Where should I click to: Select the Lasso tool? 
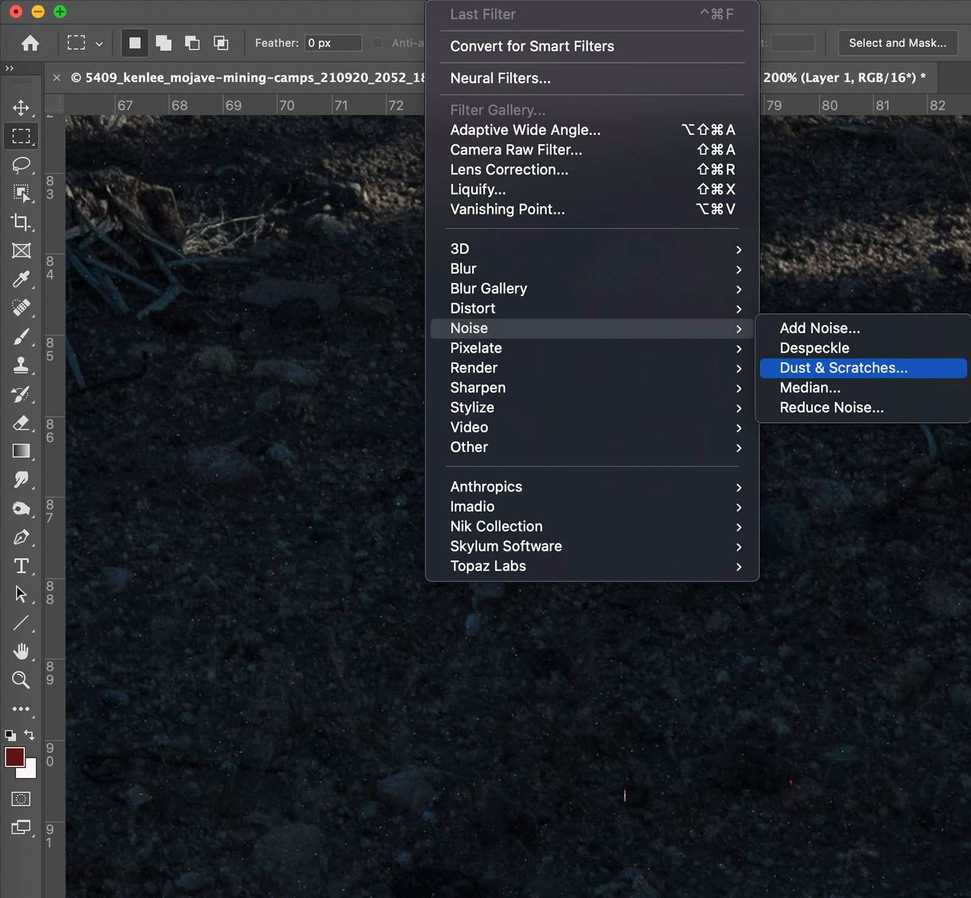point(21,165)
